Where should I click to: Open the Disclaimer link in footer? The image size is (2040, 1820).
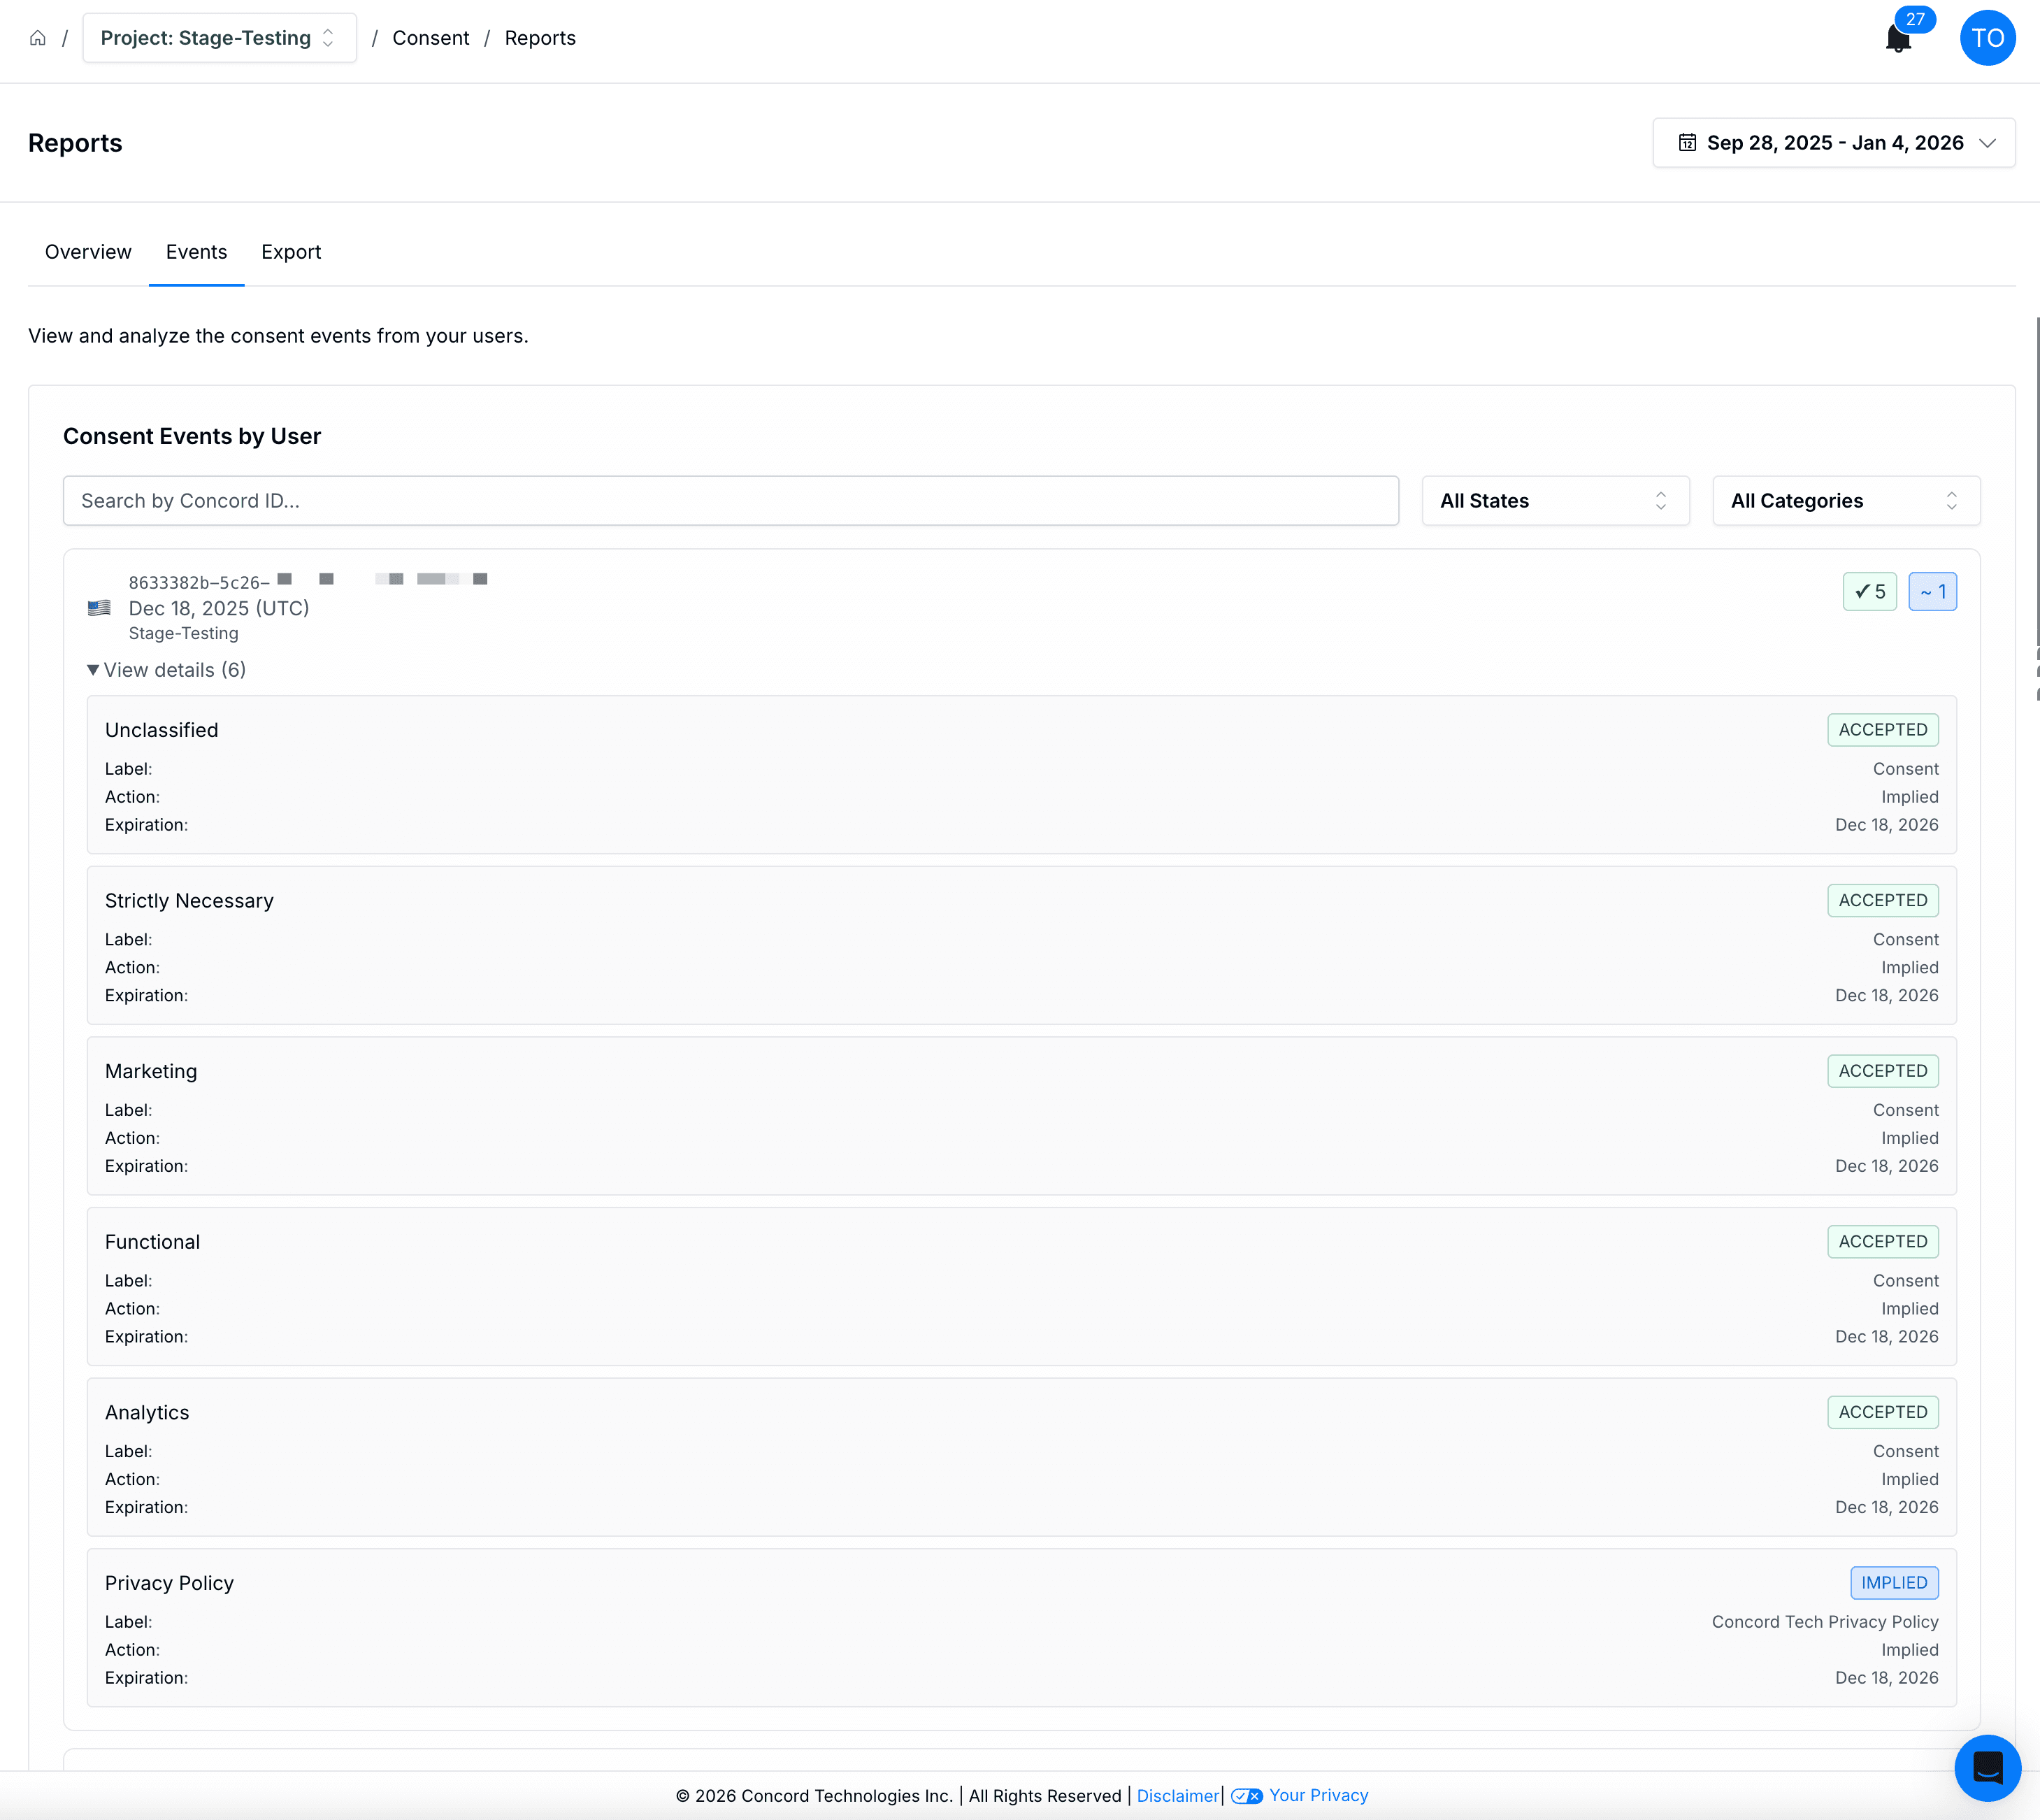point(1177,1796)
